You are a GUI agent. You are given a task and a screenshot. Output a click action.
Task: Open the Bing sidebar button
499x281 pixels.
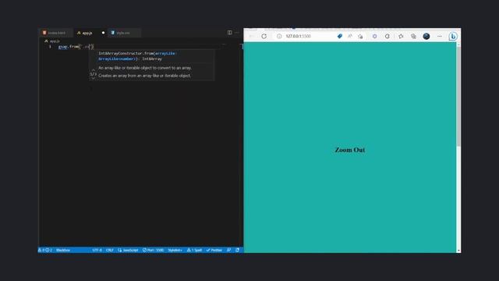click(x=453, y=37)
